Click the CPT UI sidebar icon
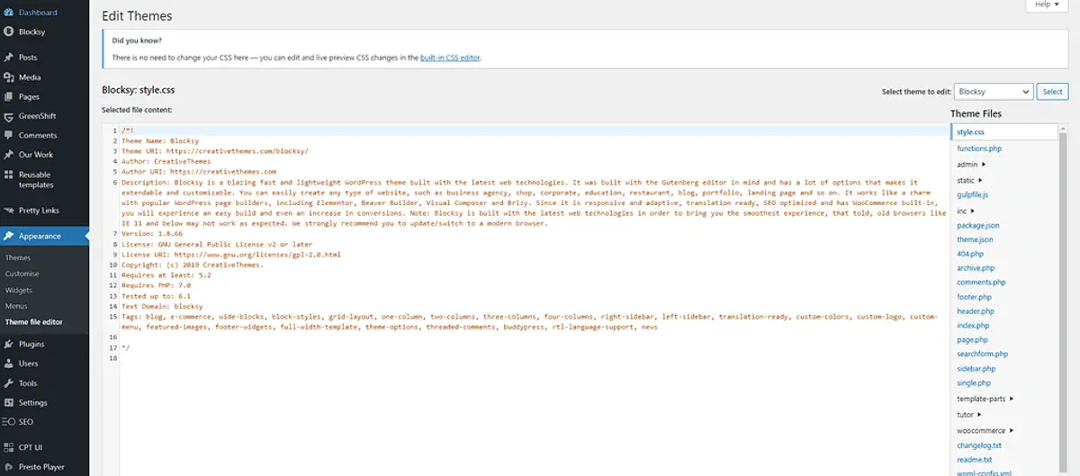The image size is (1080, 476). click(9, 447)
